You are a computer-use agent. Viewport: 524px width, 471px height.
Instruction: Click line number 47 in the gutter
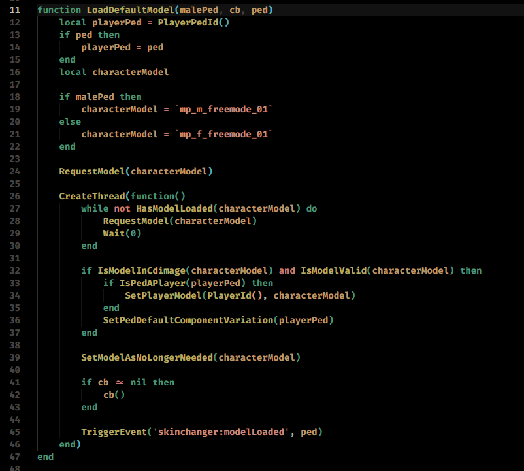click(14, 457)
